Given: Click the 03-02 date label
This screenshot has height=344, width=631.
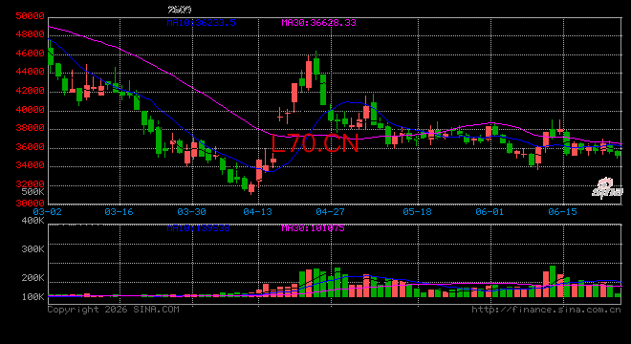Looking at the screenshot, I should 48,211.
